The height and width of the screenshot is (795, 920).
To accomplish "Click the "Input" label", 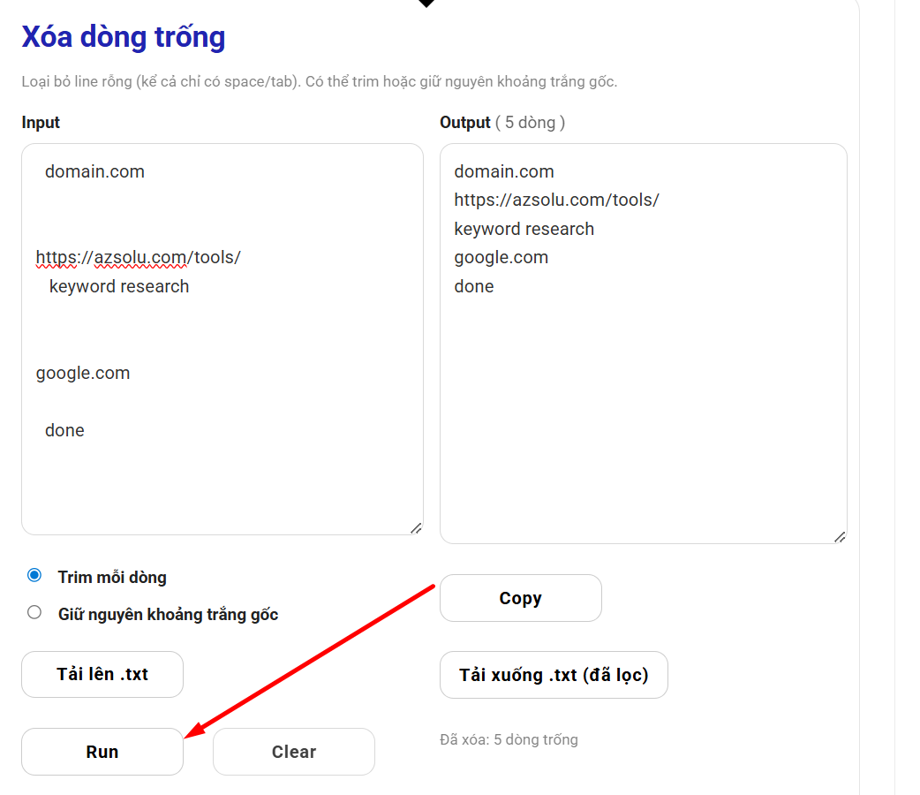I will click(41, 122).
